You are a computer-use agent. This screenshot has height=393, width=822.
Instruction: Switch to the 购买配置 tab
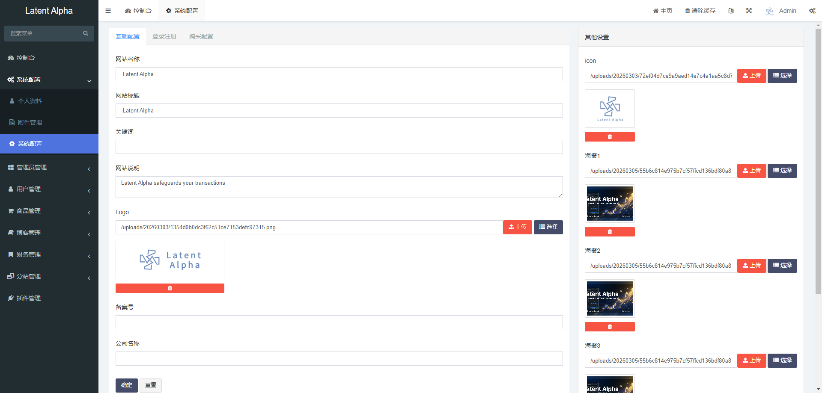pos(201,36)
